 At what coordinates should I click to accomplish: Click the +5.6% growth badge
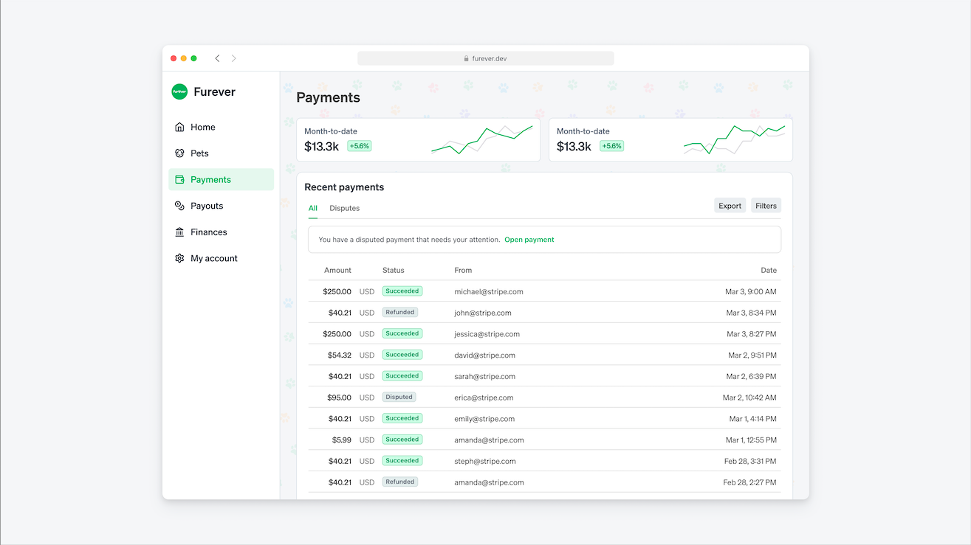[359, 146]
